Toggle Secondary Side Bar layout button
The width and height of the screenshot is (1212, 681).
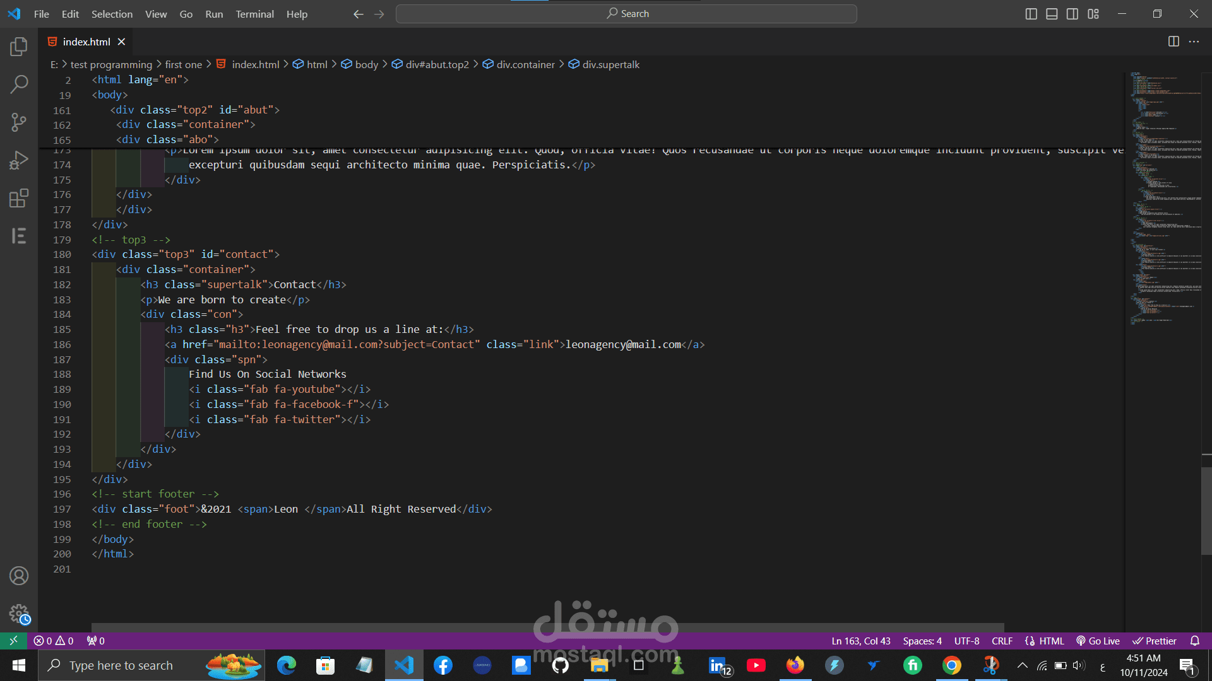(1072, 14)
